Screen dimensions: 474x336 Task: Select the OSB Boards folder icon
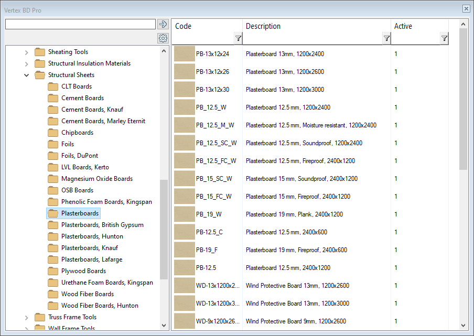[53, 190]
